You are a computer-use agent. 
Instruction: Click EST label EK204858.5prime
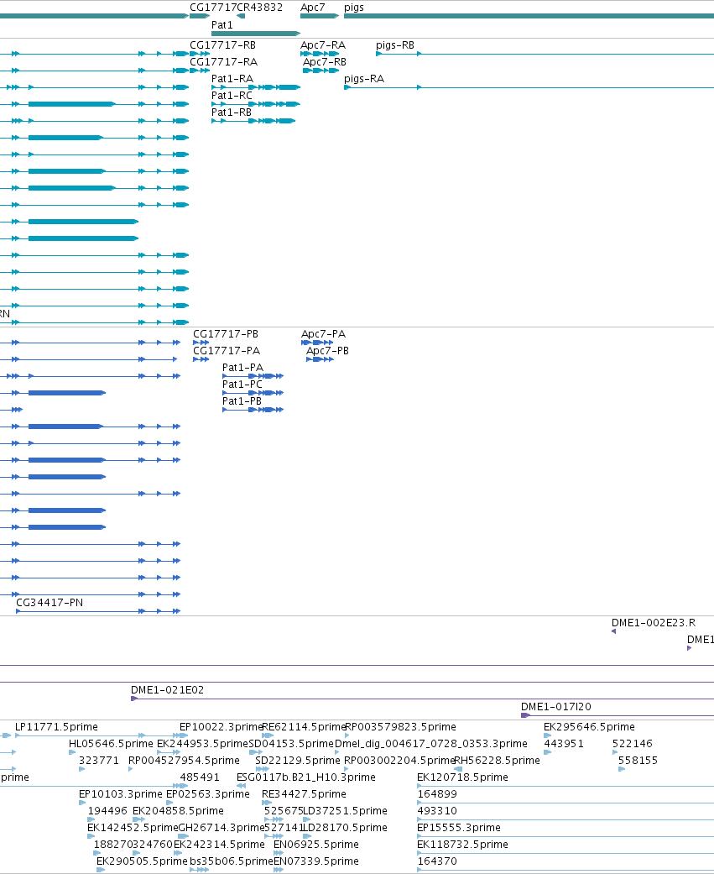(x=178, y=810)
